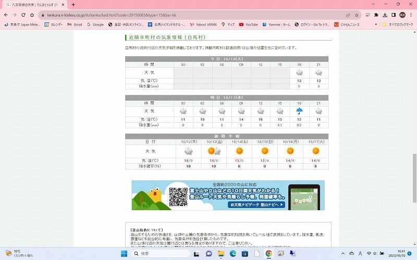Click the mountain weather app banner advertisement
The width and height of the screenshot is (417, 260).
[x=228, y=195]
